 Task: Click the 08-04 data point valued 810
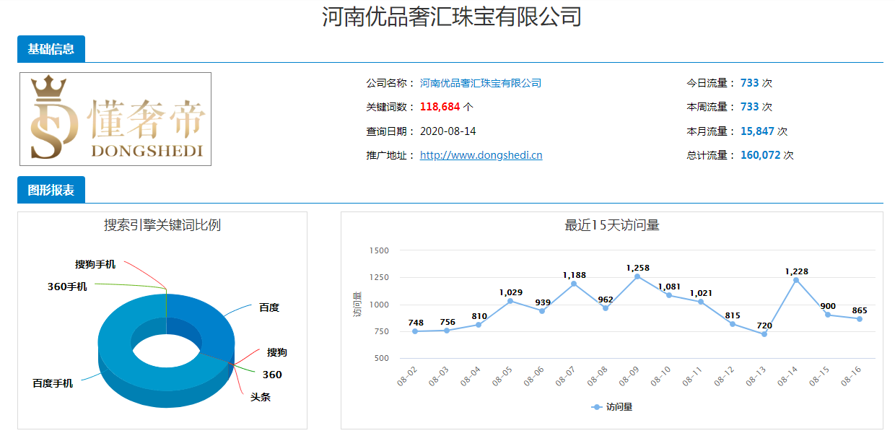point(479,325)
